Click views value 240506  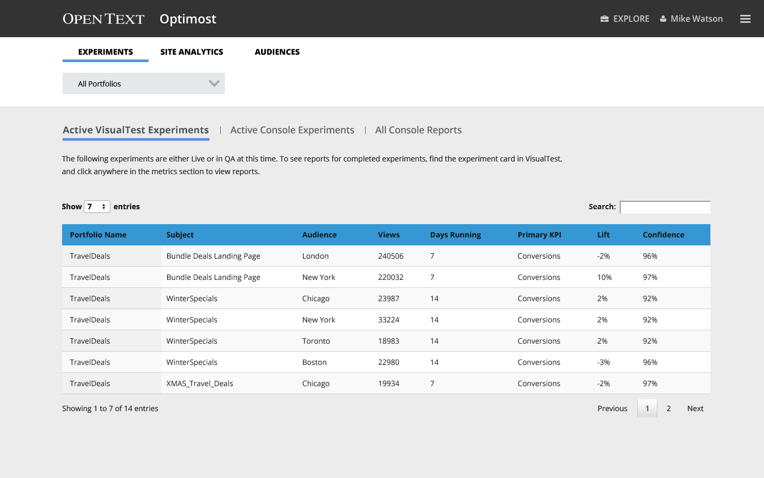click(391, 256)
